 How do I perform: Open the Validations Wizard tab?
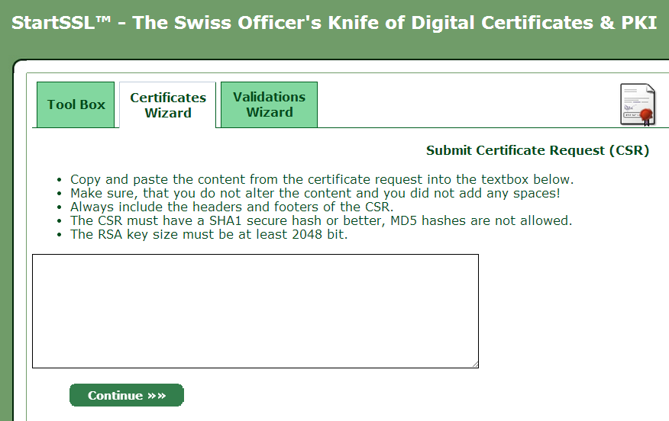pos(269,104)
